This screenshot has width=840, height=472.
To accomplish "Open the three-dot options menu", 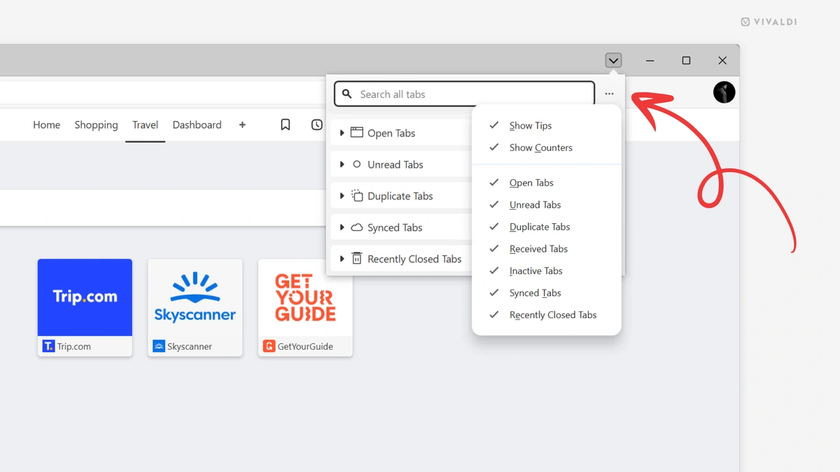I will 609,93.
